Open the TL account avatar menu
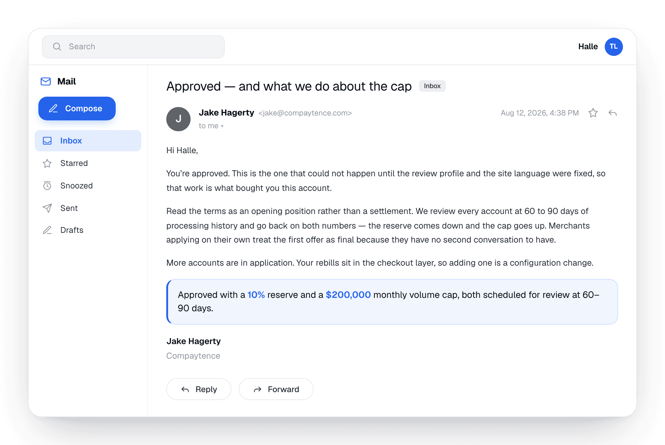Screen dimensions: 665x445 pyautogui.click(x=614, y=47)
